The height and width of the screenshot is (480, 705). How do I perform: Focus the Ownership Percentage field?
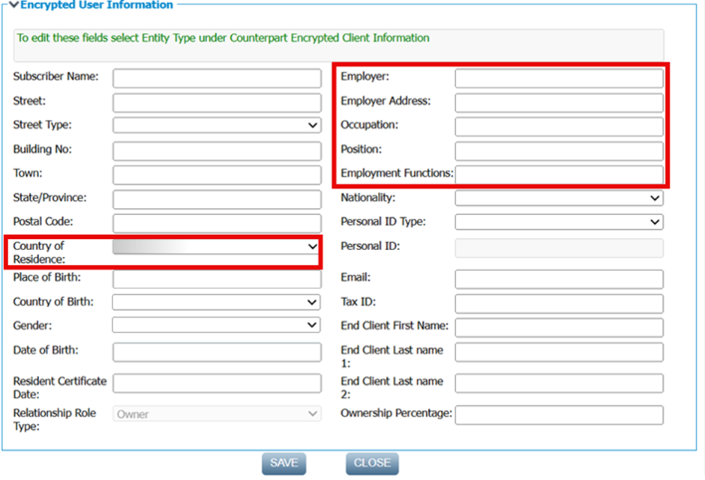coord(559,415)
